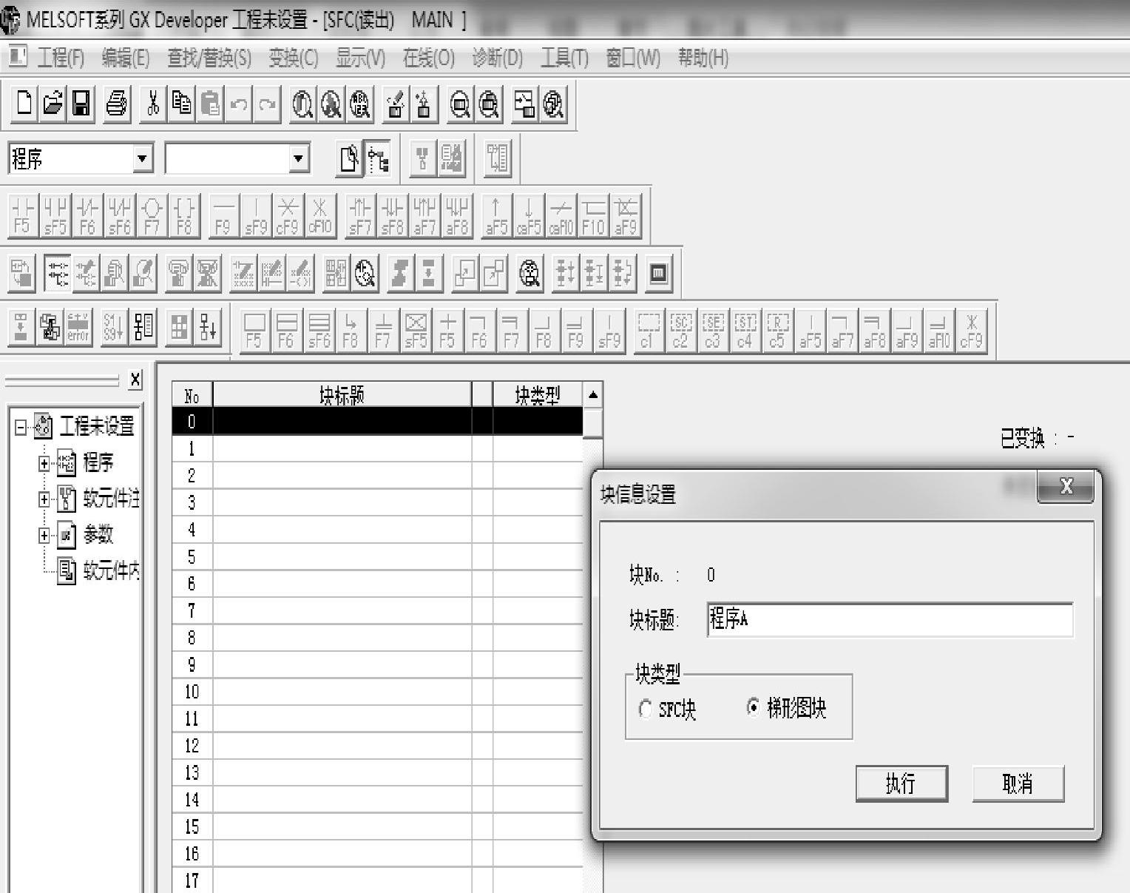Click the block list scroll-up arrow
The width and height of the screenshot is (1130, 893).
[593, 394]
